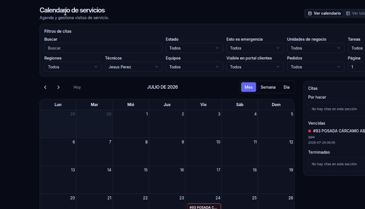Click JULIO DE 2026 month title
This screenshot has width=365, height=209.
(163, 87)
